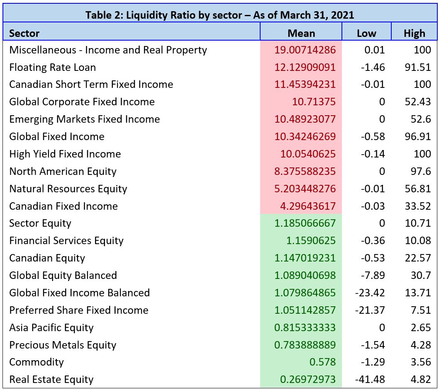Click the 'Mean' column header
This screenshot has width=439, height=390.
click(301, 33)
